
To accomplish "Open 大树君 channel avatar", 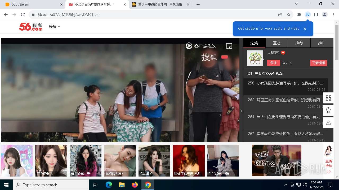I will (255, 58).
